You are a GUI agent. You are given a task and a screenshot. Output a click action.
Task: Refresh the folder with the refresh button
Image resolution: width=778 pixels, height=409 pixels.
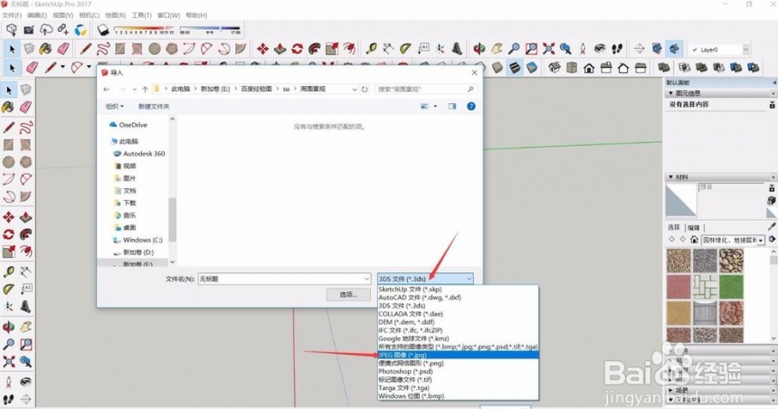pos(365,90)
